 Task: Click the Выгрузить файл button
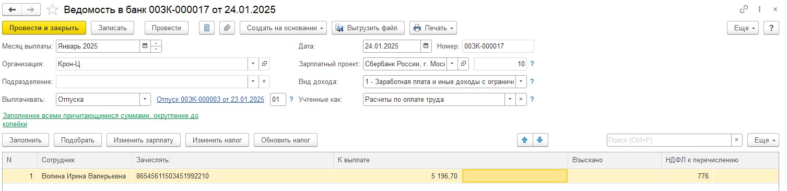368,28
